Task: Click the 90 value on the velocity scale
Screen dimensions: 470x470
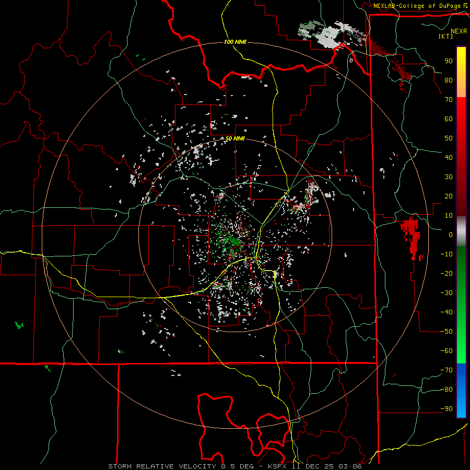Action: pos(449,61)
